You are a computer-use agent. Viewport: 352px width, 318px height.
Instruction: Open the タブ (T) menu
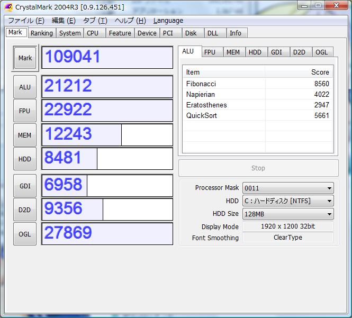coord(95,21)
